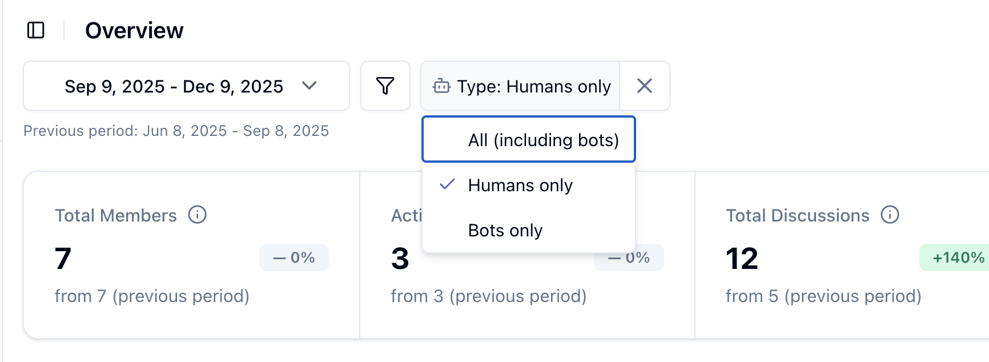The image size is (989, 362).
Task: Click the Total Members count 7
Action: (x=63, y=259)
